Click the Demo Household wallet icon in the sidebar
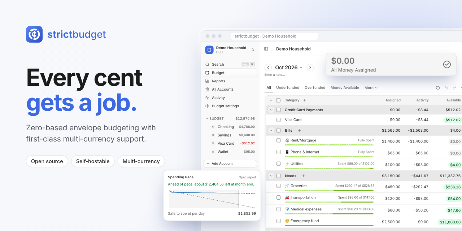 (209, 50)
